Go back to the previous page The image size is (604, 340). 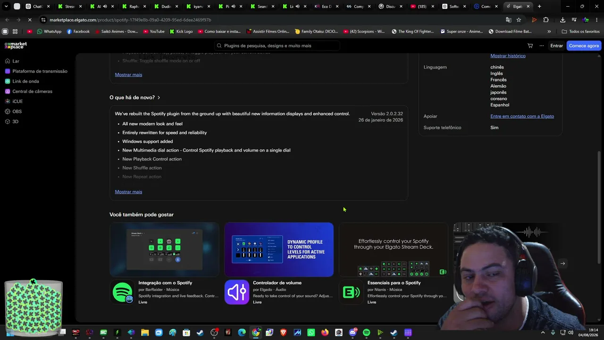coord(7,20)
